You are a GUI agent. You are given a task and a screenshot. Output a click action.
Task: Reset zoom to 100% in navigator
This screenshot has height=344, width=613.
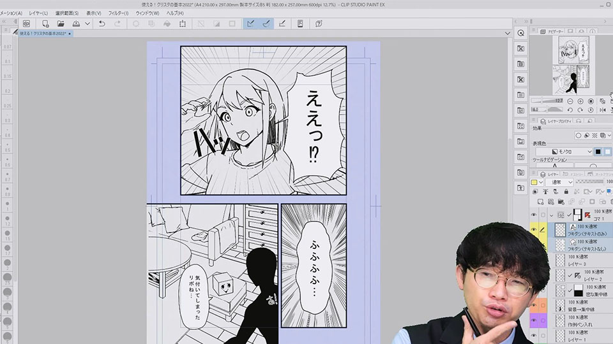tap(591, 101)
